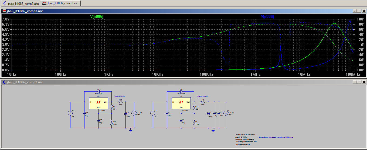Select resistor R18 symbol
Viewport: 367px width, 150px height.
111,123
